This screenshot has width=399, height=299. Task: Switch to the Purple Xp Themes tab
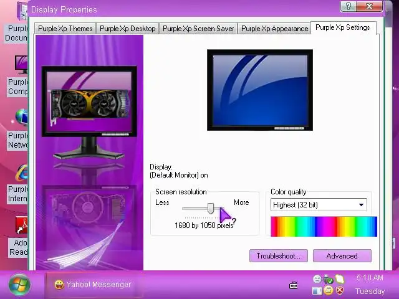(65, 29)
